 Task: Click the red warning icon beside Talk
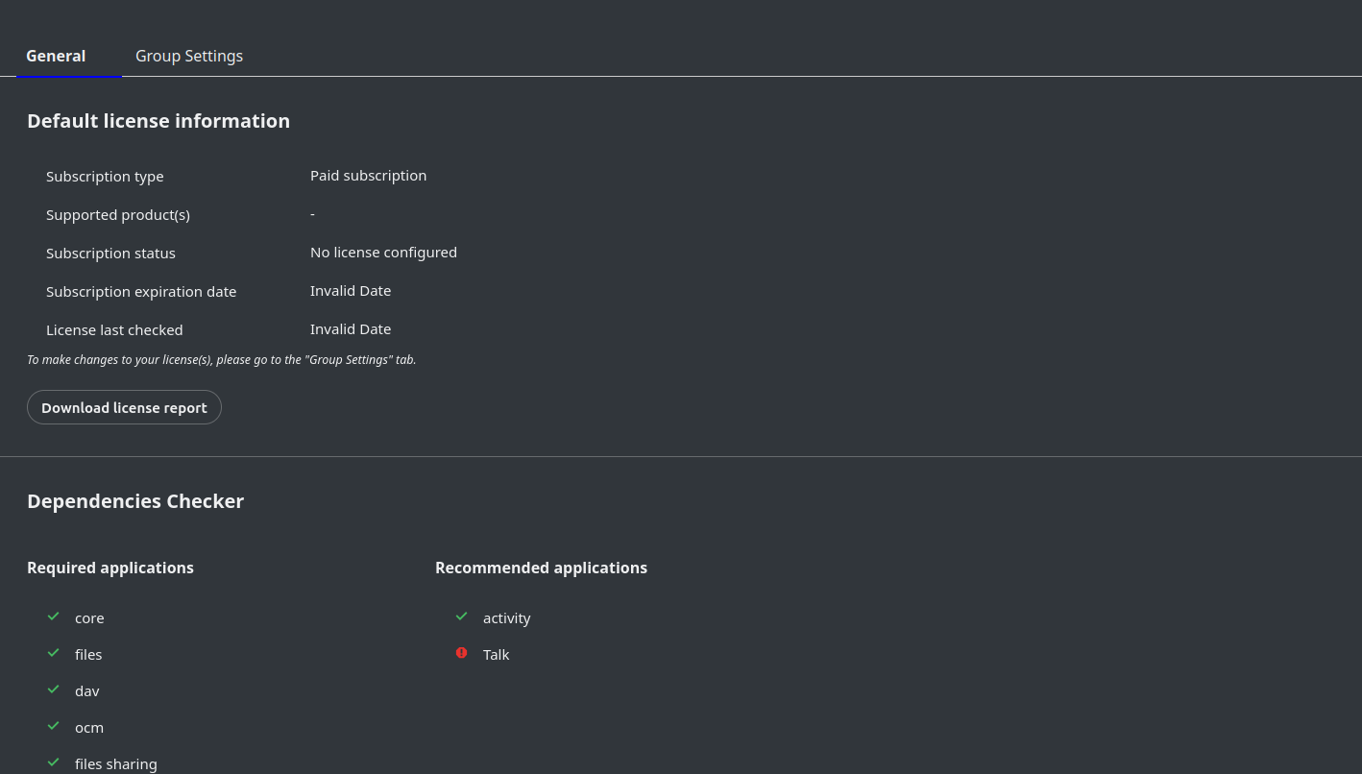[462, 653]
